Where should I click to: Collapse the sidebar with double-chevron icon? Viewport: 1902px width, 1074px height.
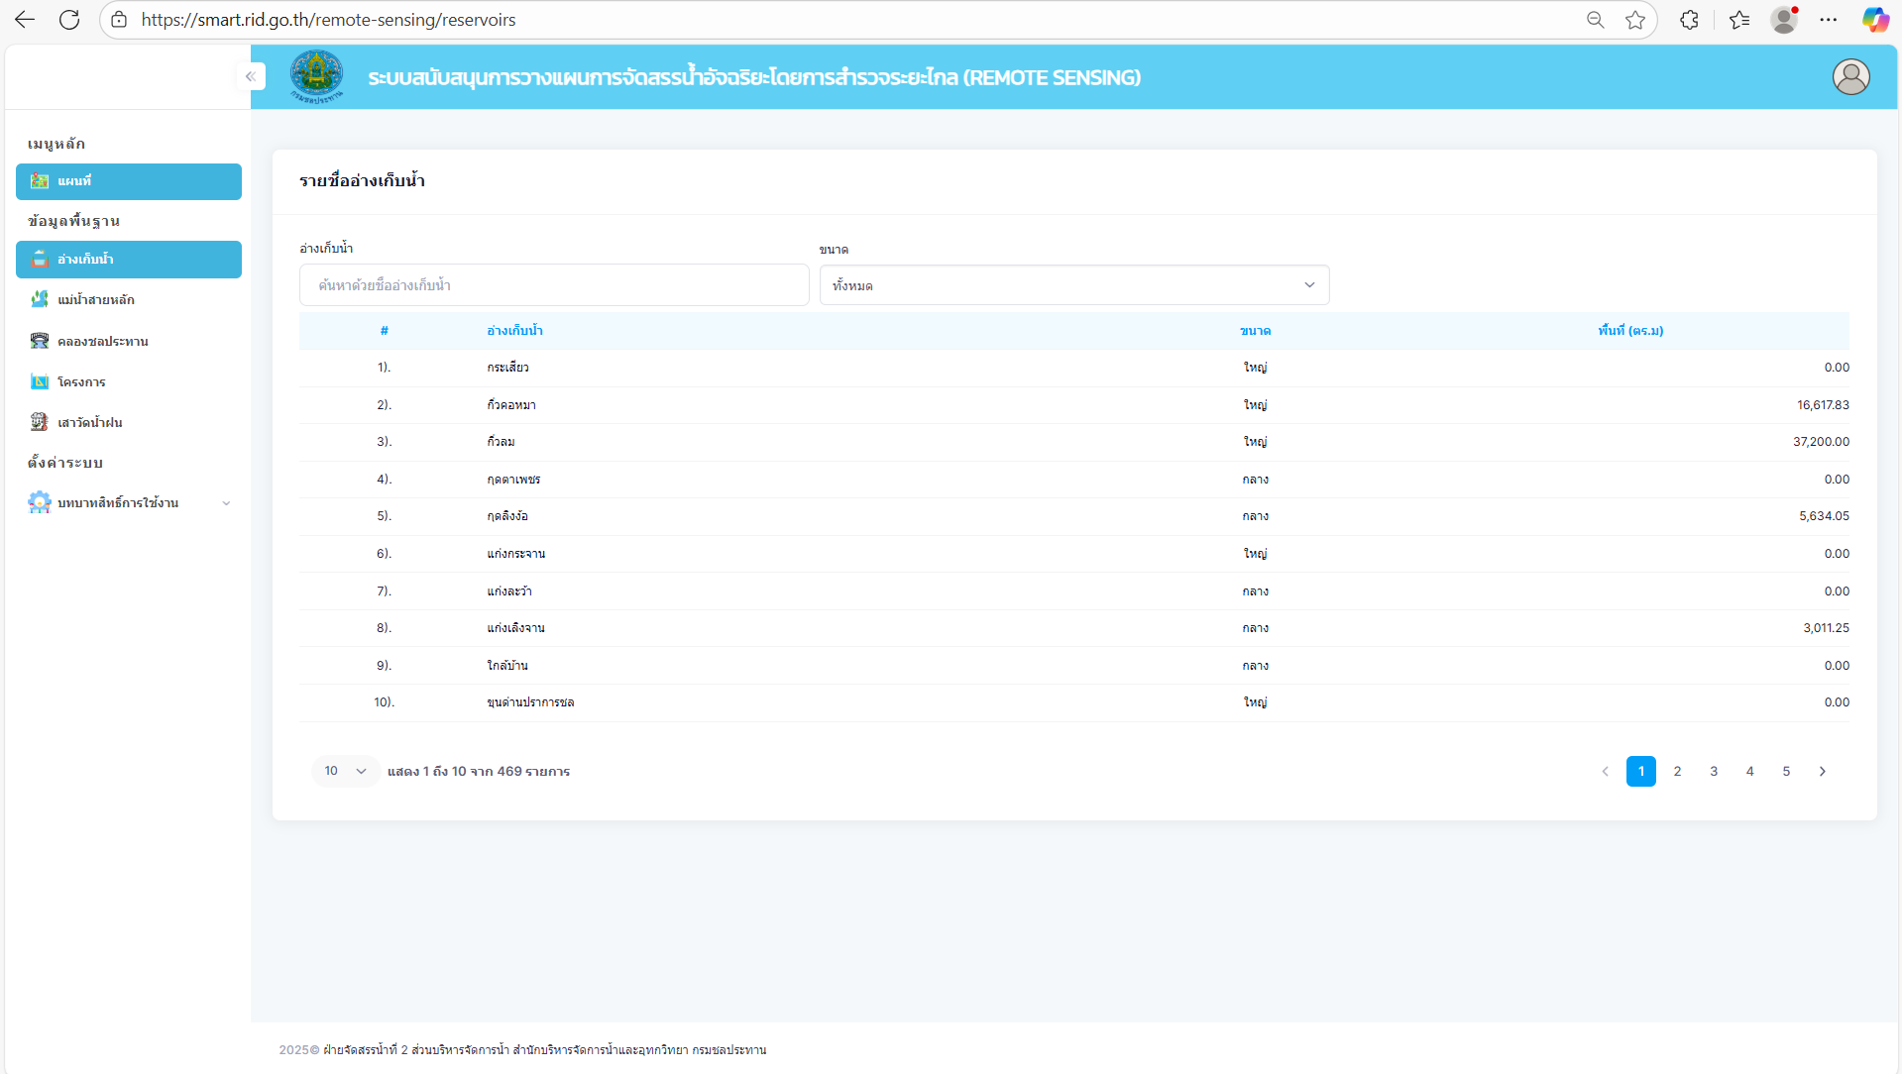click(251, 76)
